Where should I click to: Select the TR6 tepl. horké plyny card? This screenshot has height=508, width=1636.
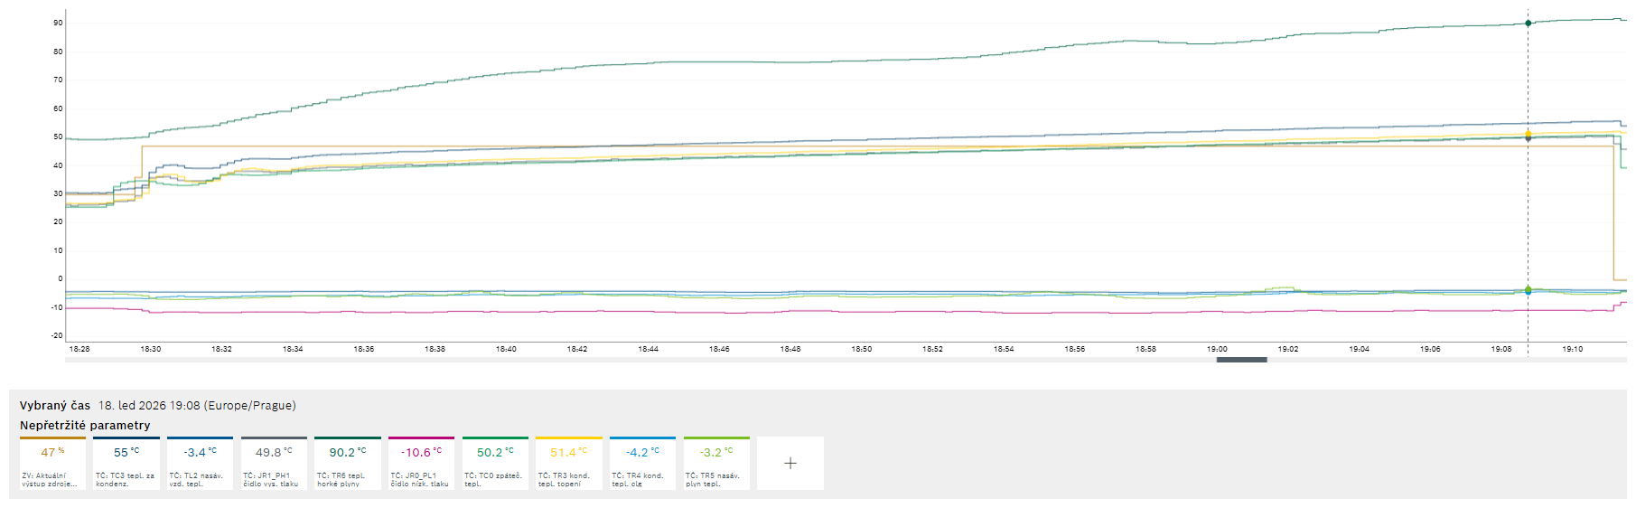tap(348, 464)
